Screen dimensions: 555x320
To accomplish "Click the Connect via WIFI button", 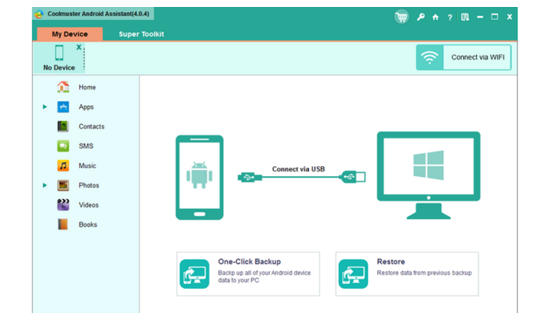I will [464, 58].
